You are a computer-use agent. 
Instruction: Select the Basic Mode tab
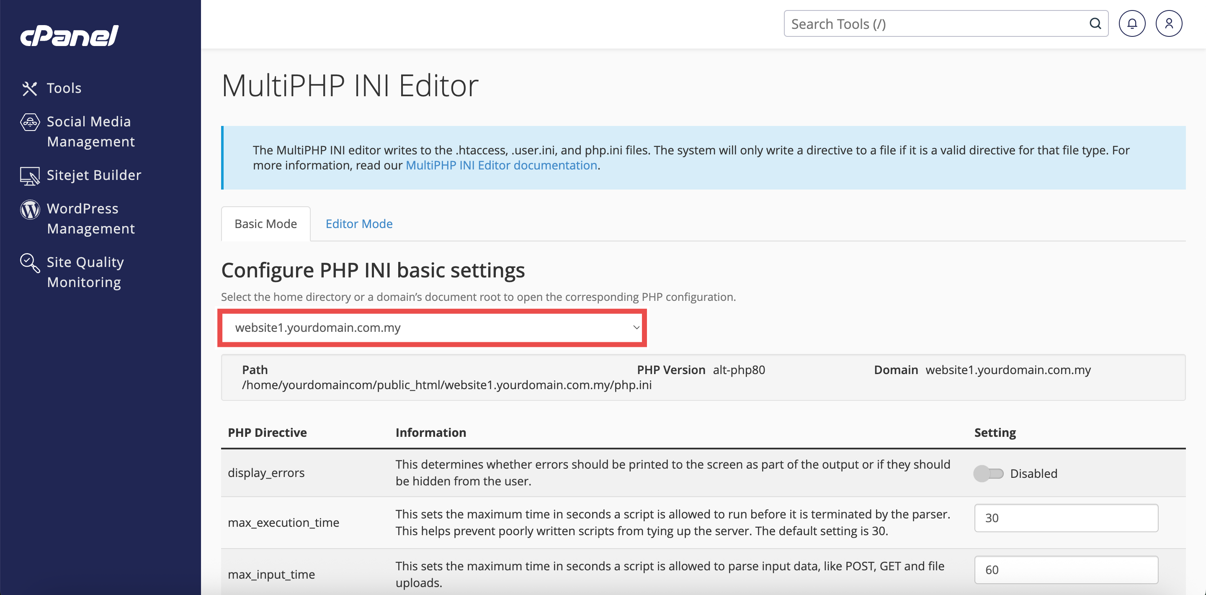tap(265, 224)
